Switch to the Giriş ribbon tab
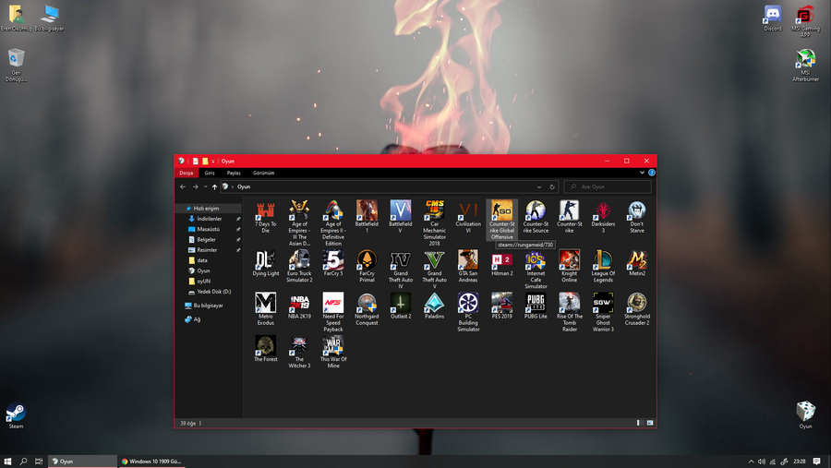831x468 pixels. pyautogui.click(x=210, y=173)
